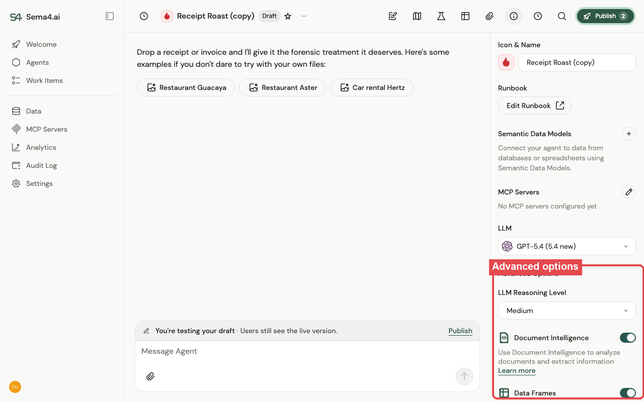Click the "Semantic Data Models" heading

tap(534, 134)
